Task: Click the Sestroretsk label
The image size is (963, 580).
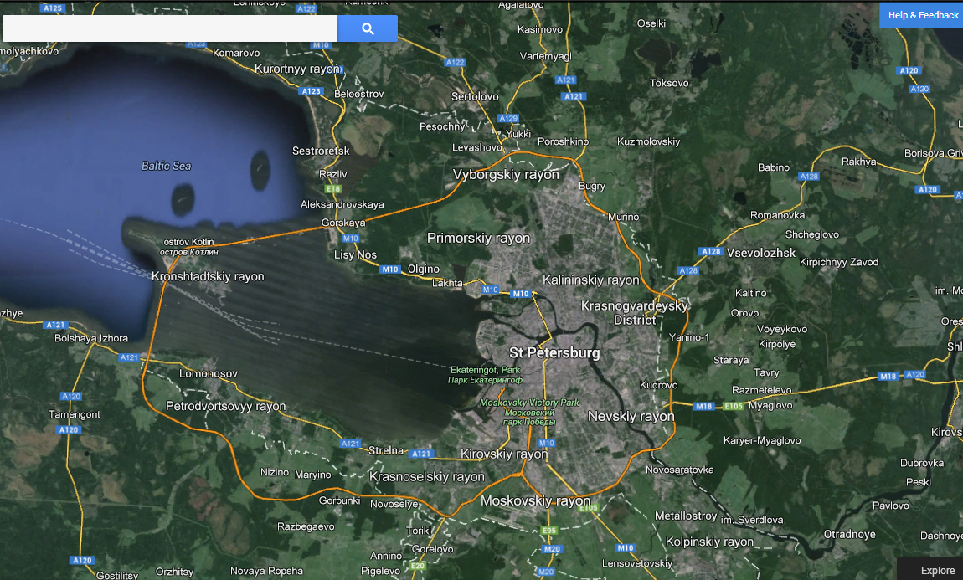Action: point(321,151)
